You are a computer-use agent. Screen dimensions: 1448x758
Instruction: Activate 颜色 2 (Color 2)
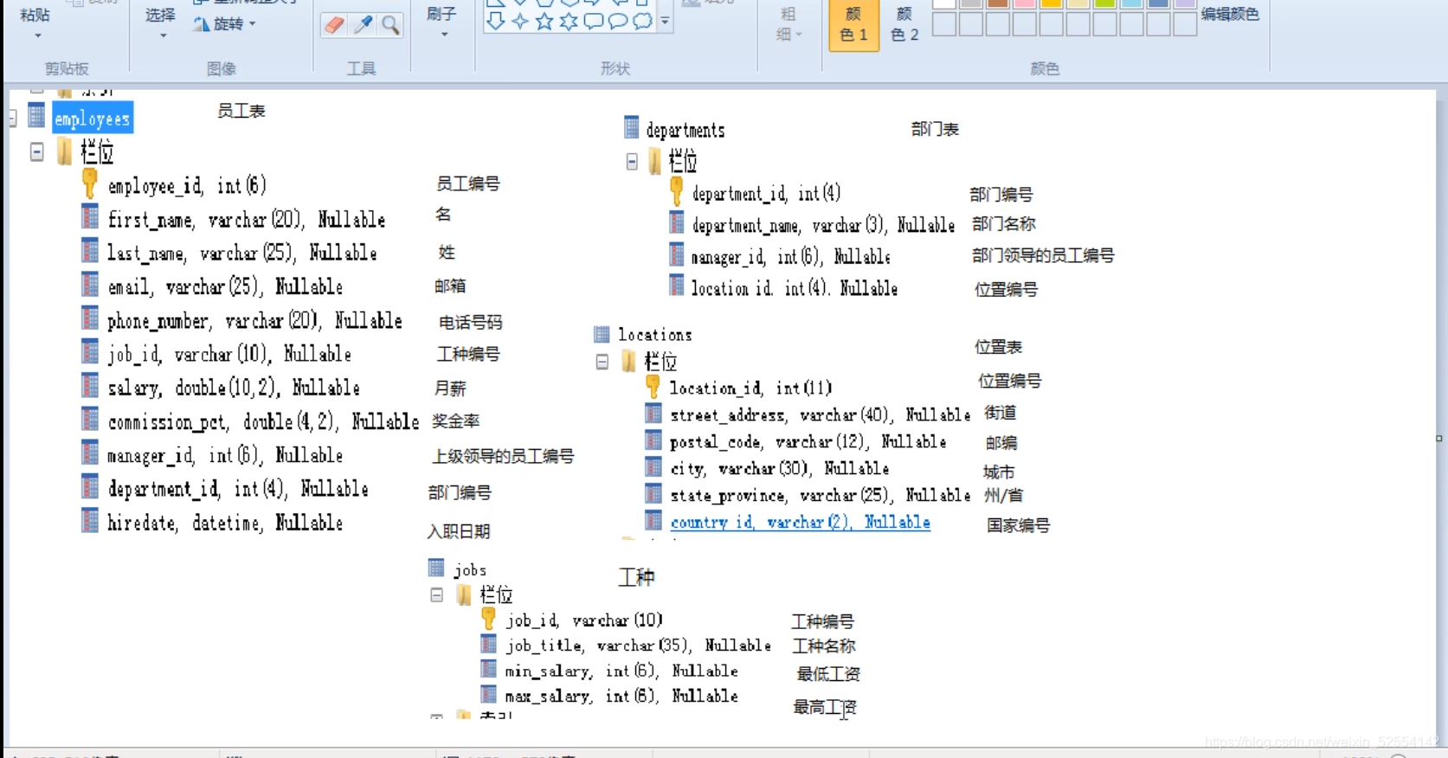pos(904,24)
